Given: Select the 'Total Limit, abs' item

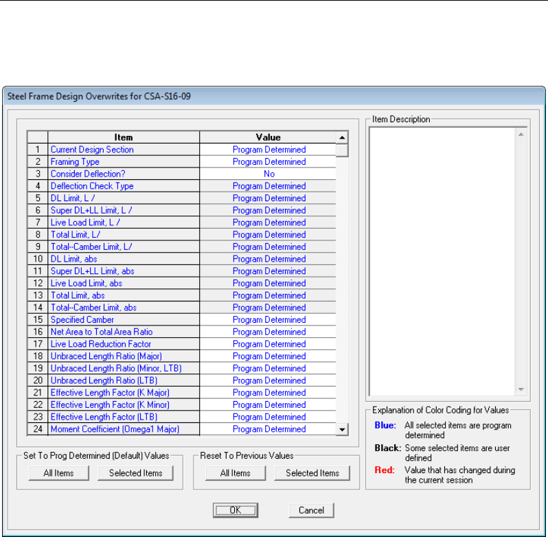Looking at the screenshot, I should (124, 295).
